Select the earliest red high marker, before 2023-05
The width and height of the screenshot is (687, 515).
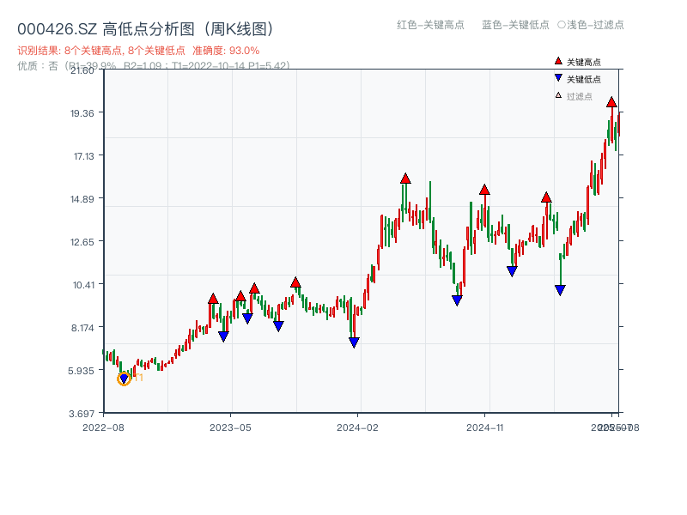(213, 299)
